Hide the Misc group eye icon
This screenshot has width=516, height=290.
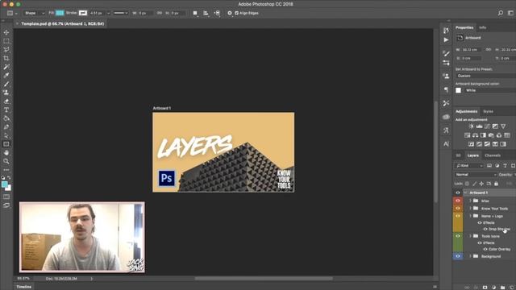458,201
